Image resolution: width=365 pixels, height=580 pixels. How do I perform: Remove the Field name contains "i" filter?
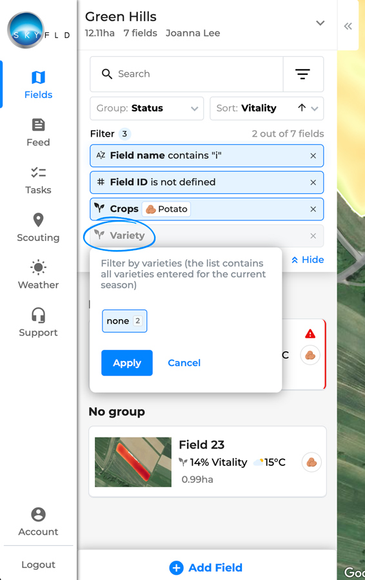[313, 156]
